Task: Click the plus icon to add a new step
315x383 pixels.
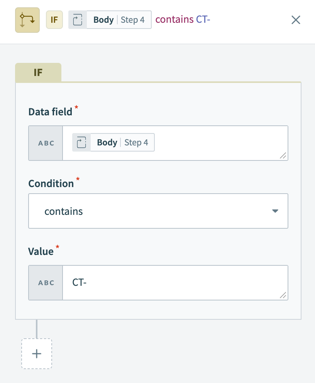Action: [36, 354]
